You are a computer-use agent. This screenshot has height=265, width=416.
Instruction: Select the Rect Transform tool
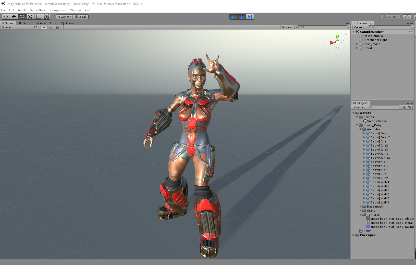tap(38, 17)
